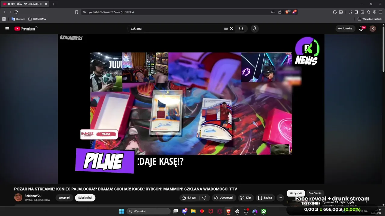Click the Udostępnij share button

pos(223,198)
